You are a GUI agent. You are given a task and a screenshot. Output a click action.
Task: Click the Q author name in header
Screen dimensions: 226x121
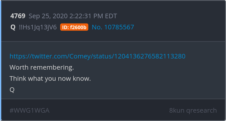coord(13,27)
